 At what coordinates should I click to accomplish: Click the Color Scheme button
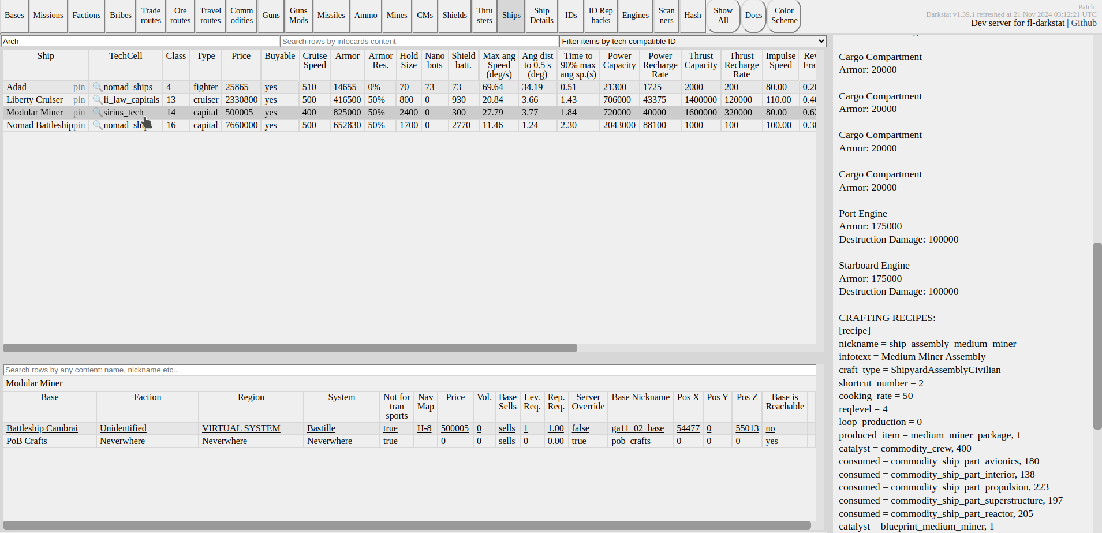[x=784, y=16]
